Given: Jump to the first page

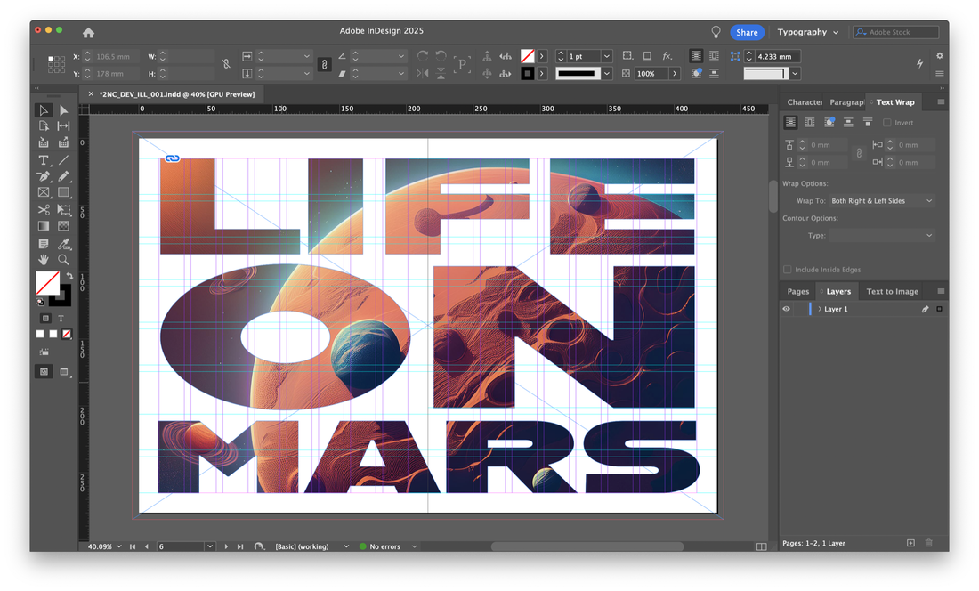Looking at the screenshot, I should [133, 546].
